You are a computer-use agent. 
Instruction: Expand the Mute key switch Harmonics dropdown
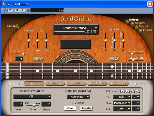78,97
